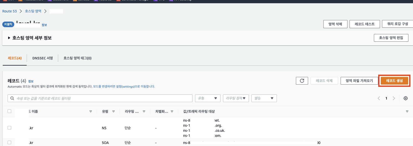413x146 pixels.
Task: Focus the record filter search field
Action: pos(100,98)
